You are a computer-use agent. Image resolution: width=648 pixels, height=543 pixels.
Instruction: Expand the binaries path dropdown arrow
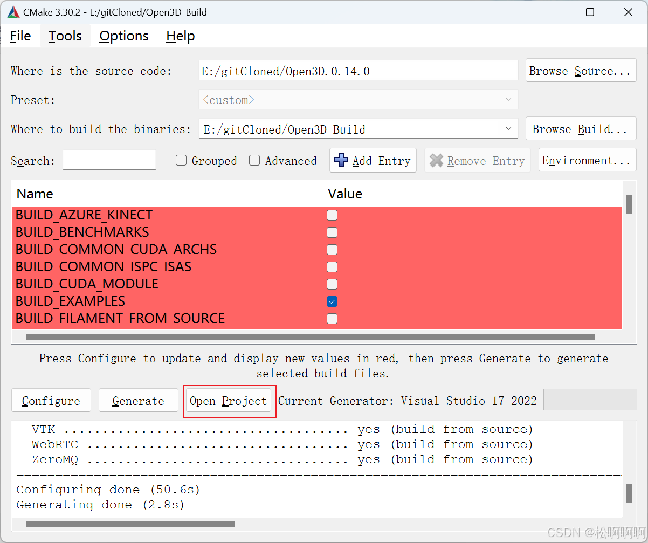[x=507, y=128]
